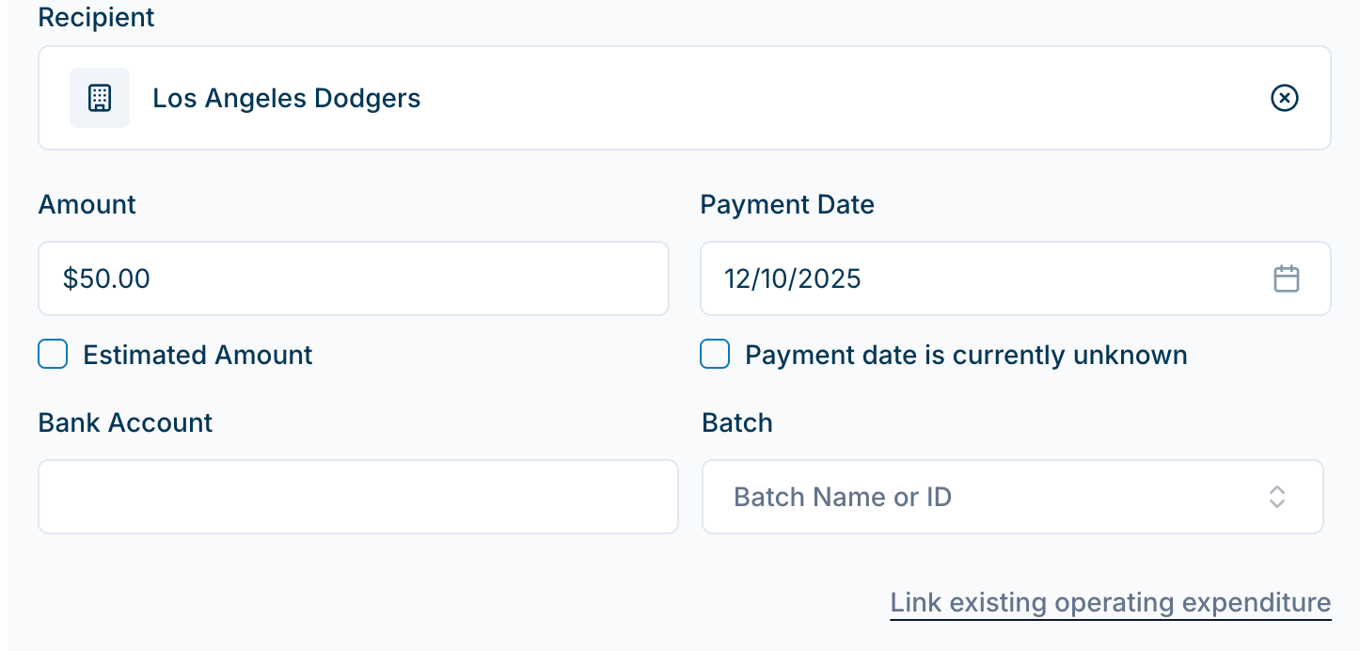This screenshot has height=651, width=1360.
Task: Click the Bank Account heading label
Action: coord(125,422)
